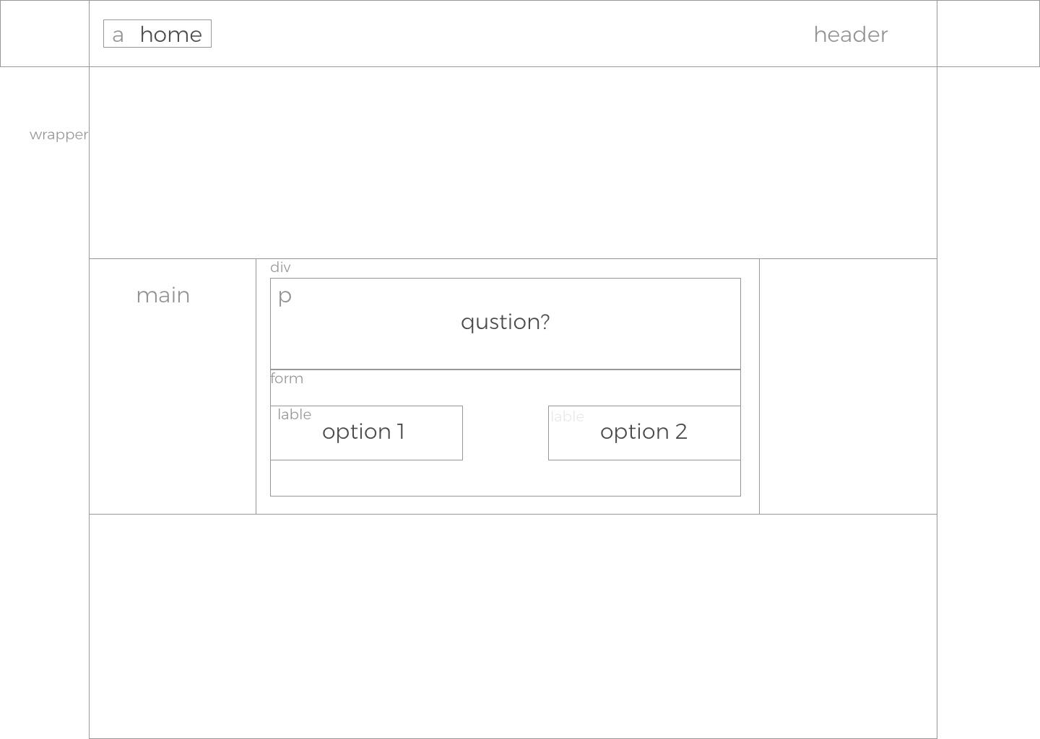Click the 'qustion?' text
Viewport: 1040px width, 739px height.
click(506, 322)
